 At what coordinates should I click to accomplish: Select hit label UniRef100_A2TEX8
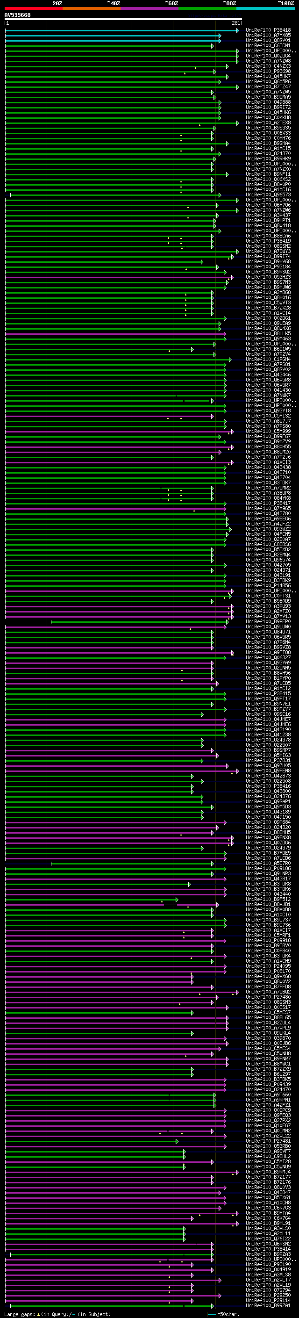(x=268, y=123)
